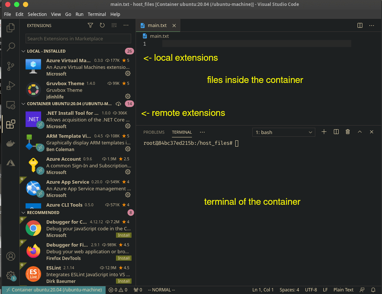This screenshot has width=382, height=294.
Task: Open the Accounts menu icon
Action: [x=10, y=256]
